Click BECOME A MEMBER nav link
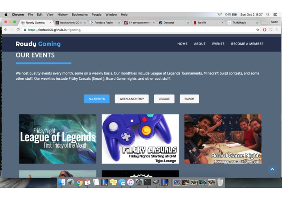 pyautogui.click(x=247, y=44)
